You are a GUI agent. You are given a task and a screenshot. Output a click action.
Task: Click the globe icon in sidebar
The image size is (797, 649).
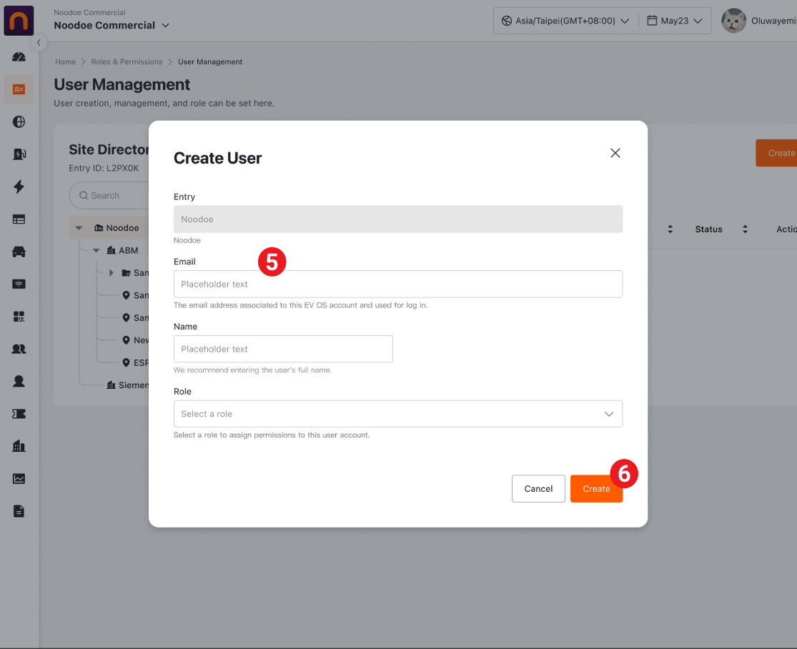pyautogui.click(x=19, y=122)
